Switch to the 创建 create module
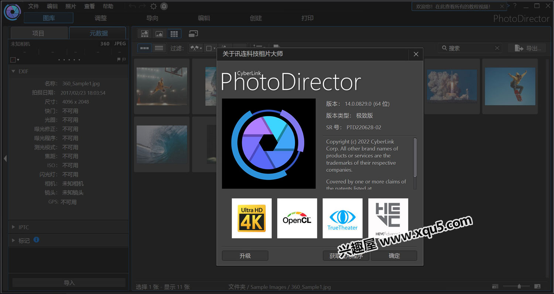Viewport: 554px width, 294px height. [x=256, y=18]
